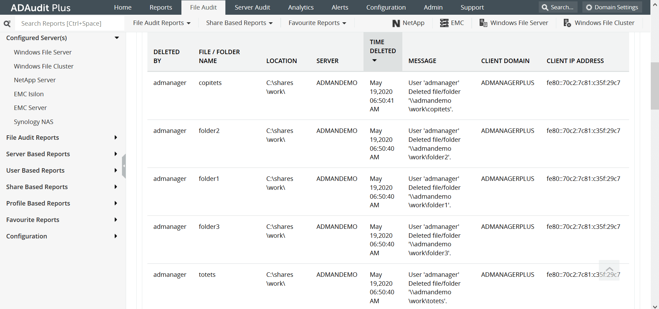
Task: Sort by Server column header
Action: (327, 61)
